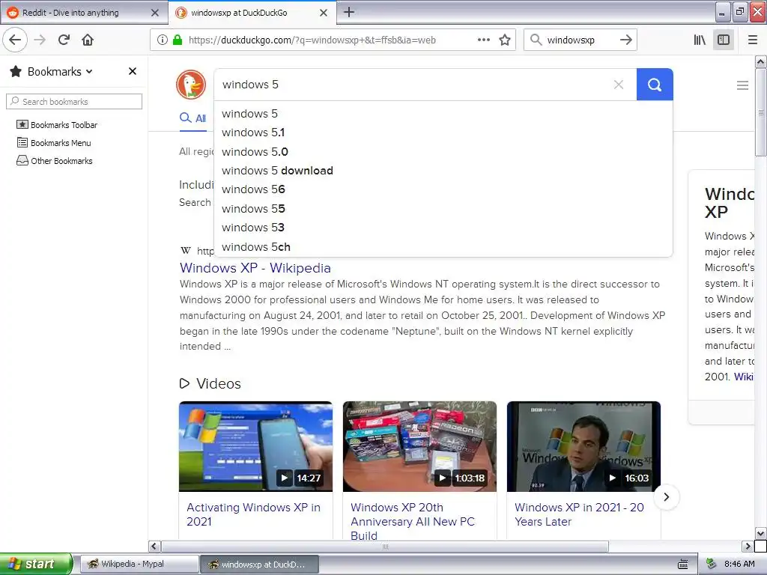The image size is (767, 575).
Task: Click horizontal scrollbar right arrow
Action: [747, 546]
